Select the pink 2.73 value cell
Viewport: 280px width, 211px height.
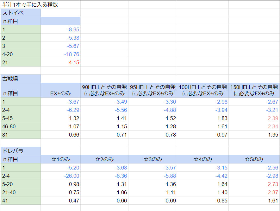254,184
